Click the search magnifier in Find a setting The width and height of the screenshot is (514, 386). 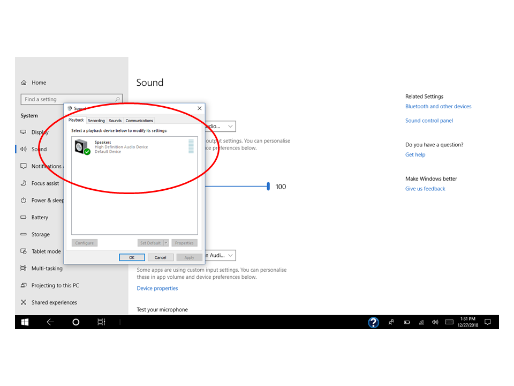click(x=117, y=99)
